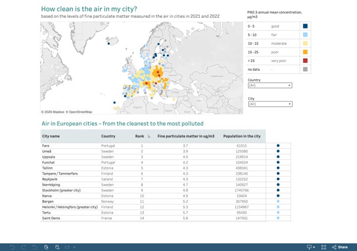The height and width of the screenshot is (251, 357).
Task: Select the Funchal row city name
Action: [49, 162]
